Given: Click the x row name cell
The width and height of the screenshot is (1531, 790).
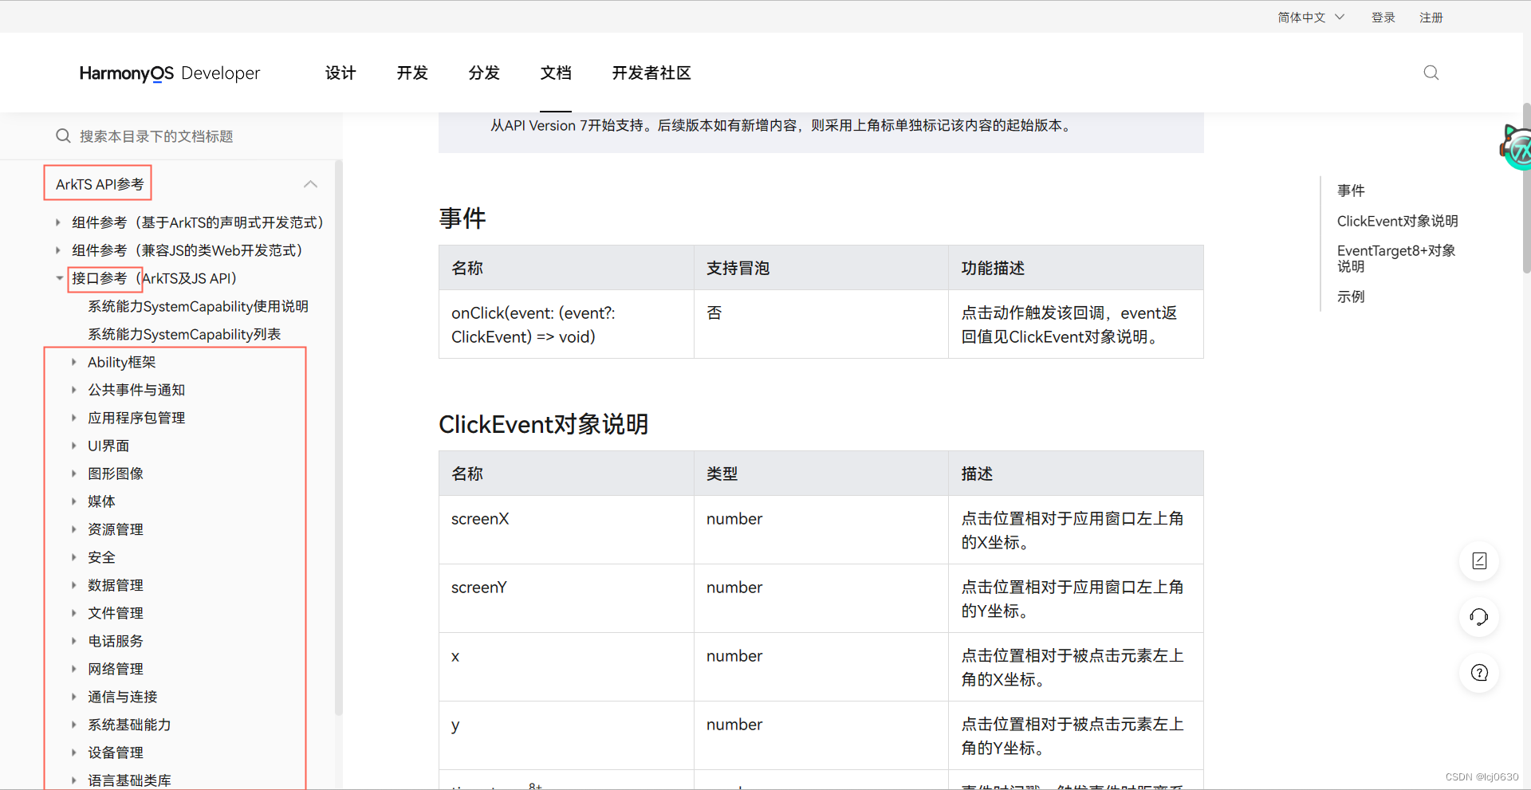Looking at the screenshot, I should [566, 667].
